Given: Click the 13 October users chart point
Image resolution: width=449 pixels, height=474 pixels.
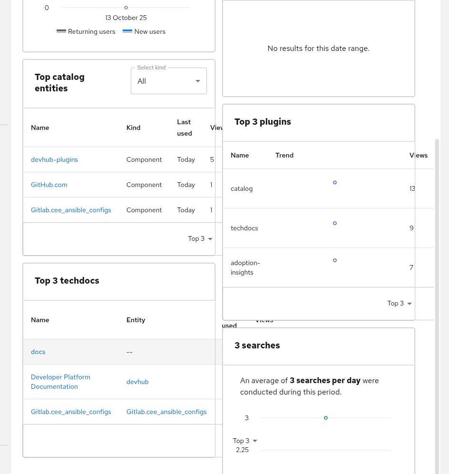Looking at the screenshot, I should pos(126,8).
